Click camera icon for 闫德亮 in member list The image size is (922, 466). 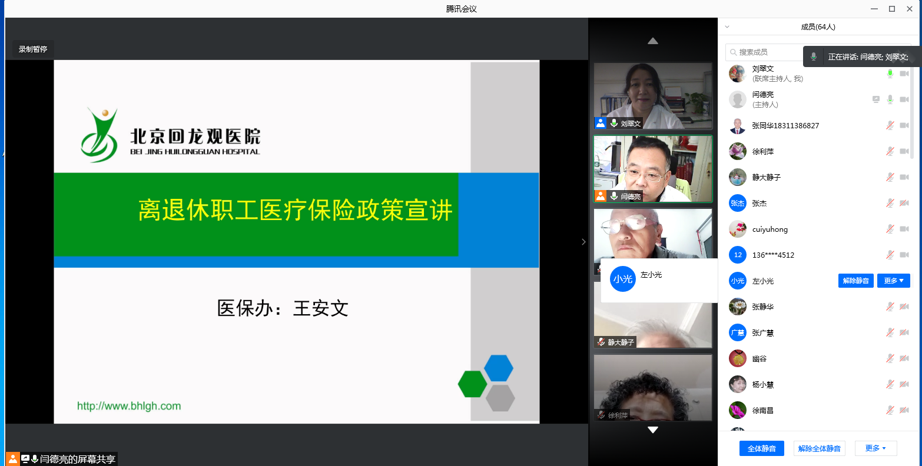pos(904,99)
